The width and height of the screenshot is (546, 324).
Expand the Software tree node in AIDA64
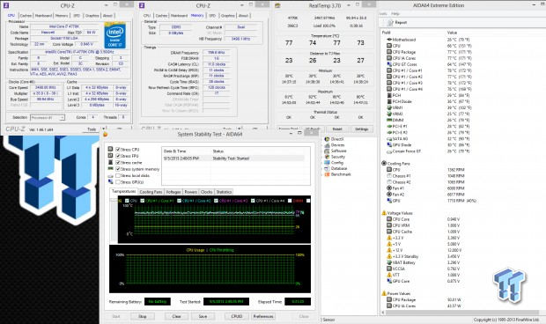click(x=321, y=151)
